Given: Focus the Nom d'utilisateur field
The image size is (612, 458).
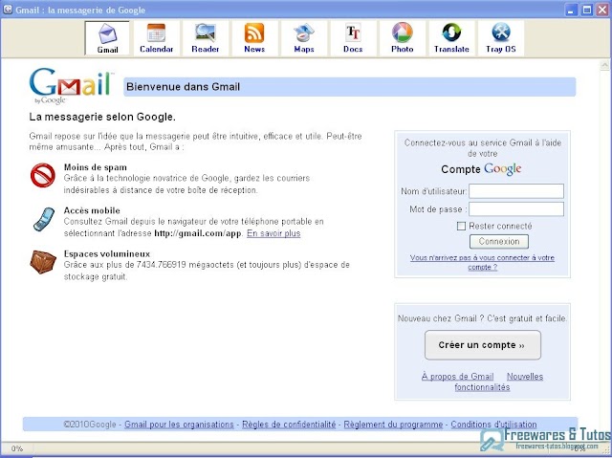Looking at the screenshot, I should [x=516, y=191].
